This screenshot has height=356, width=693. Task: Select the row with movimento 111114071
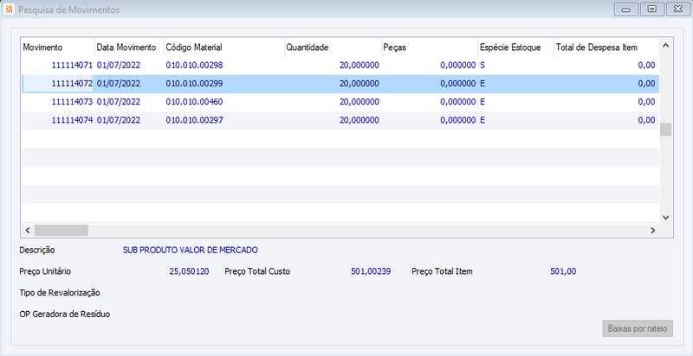coord(340,66)
